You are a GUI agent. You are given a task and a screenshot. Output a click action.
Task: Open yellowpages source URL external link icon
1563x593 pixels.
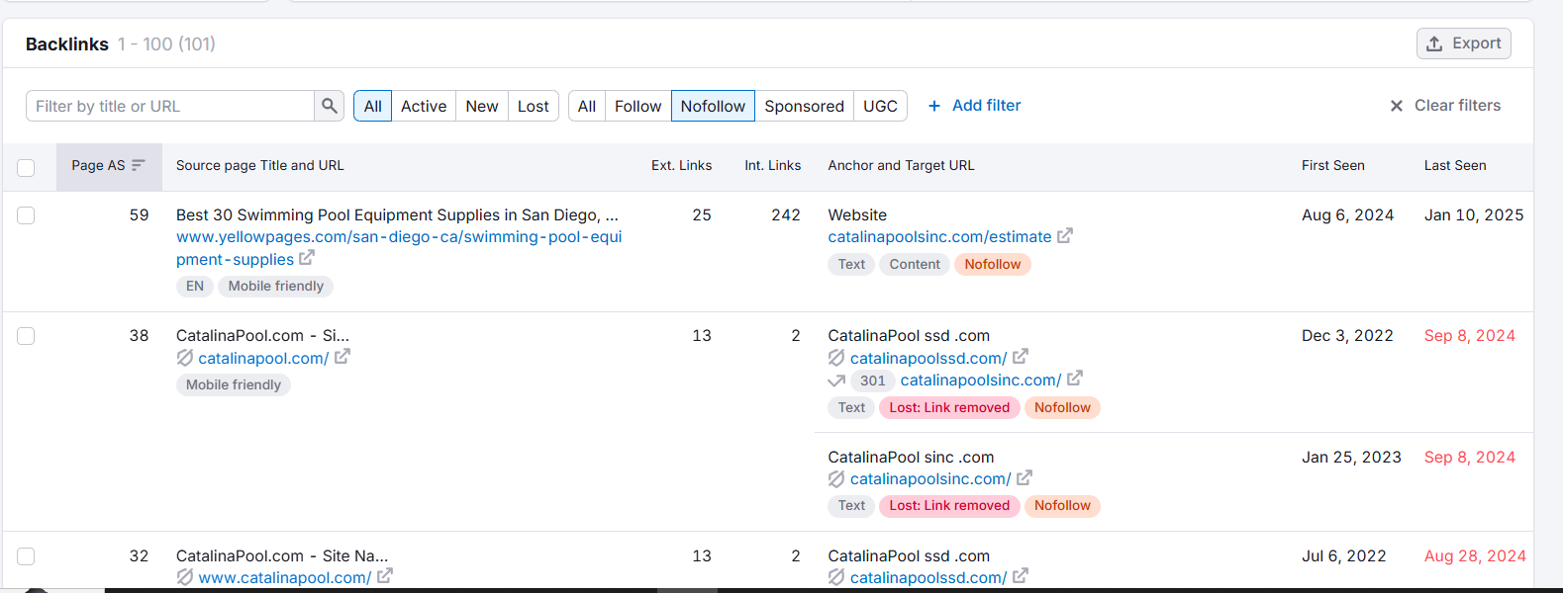pos(307,258)
